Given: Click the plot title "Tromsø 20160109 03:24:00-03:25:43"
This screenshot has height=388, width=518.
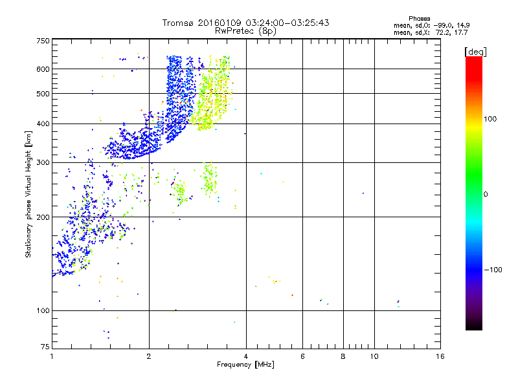Looking at the screenshot, I should [245, 23].
